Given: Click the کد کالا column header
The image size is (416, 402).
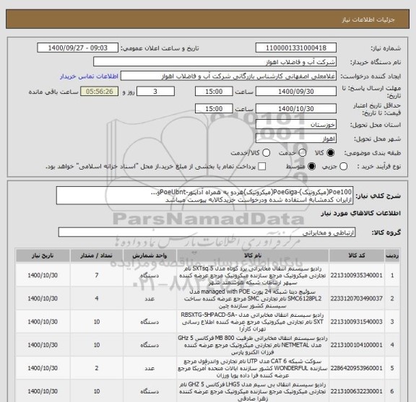Looking at the screenshot, I should [x=357, y=255].
